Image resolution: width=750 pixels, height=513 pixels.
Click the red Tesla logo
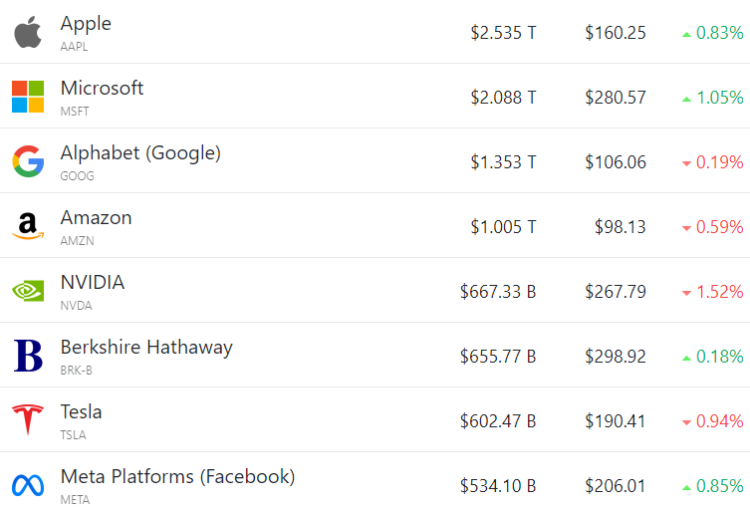[28, 420]
